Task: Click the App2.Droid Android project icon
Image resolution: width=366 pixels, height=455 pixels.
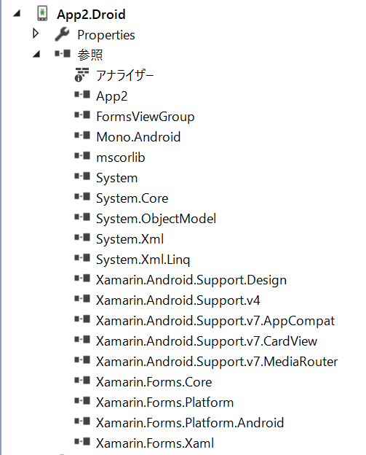Action: tap(42, 13)
